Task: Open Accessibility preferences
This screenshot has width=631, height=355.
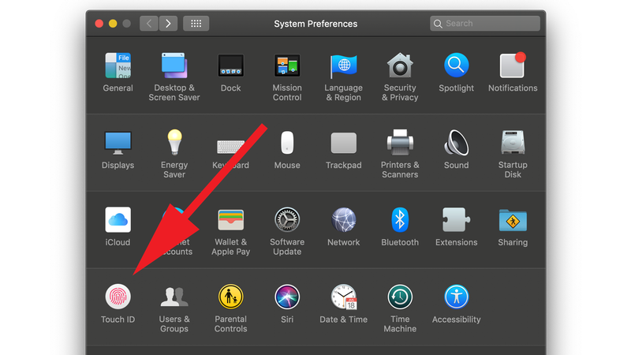Action: (457, 297)
